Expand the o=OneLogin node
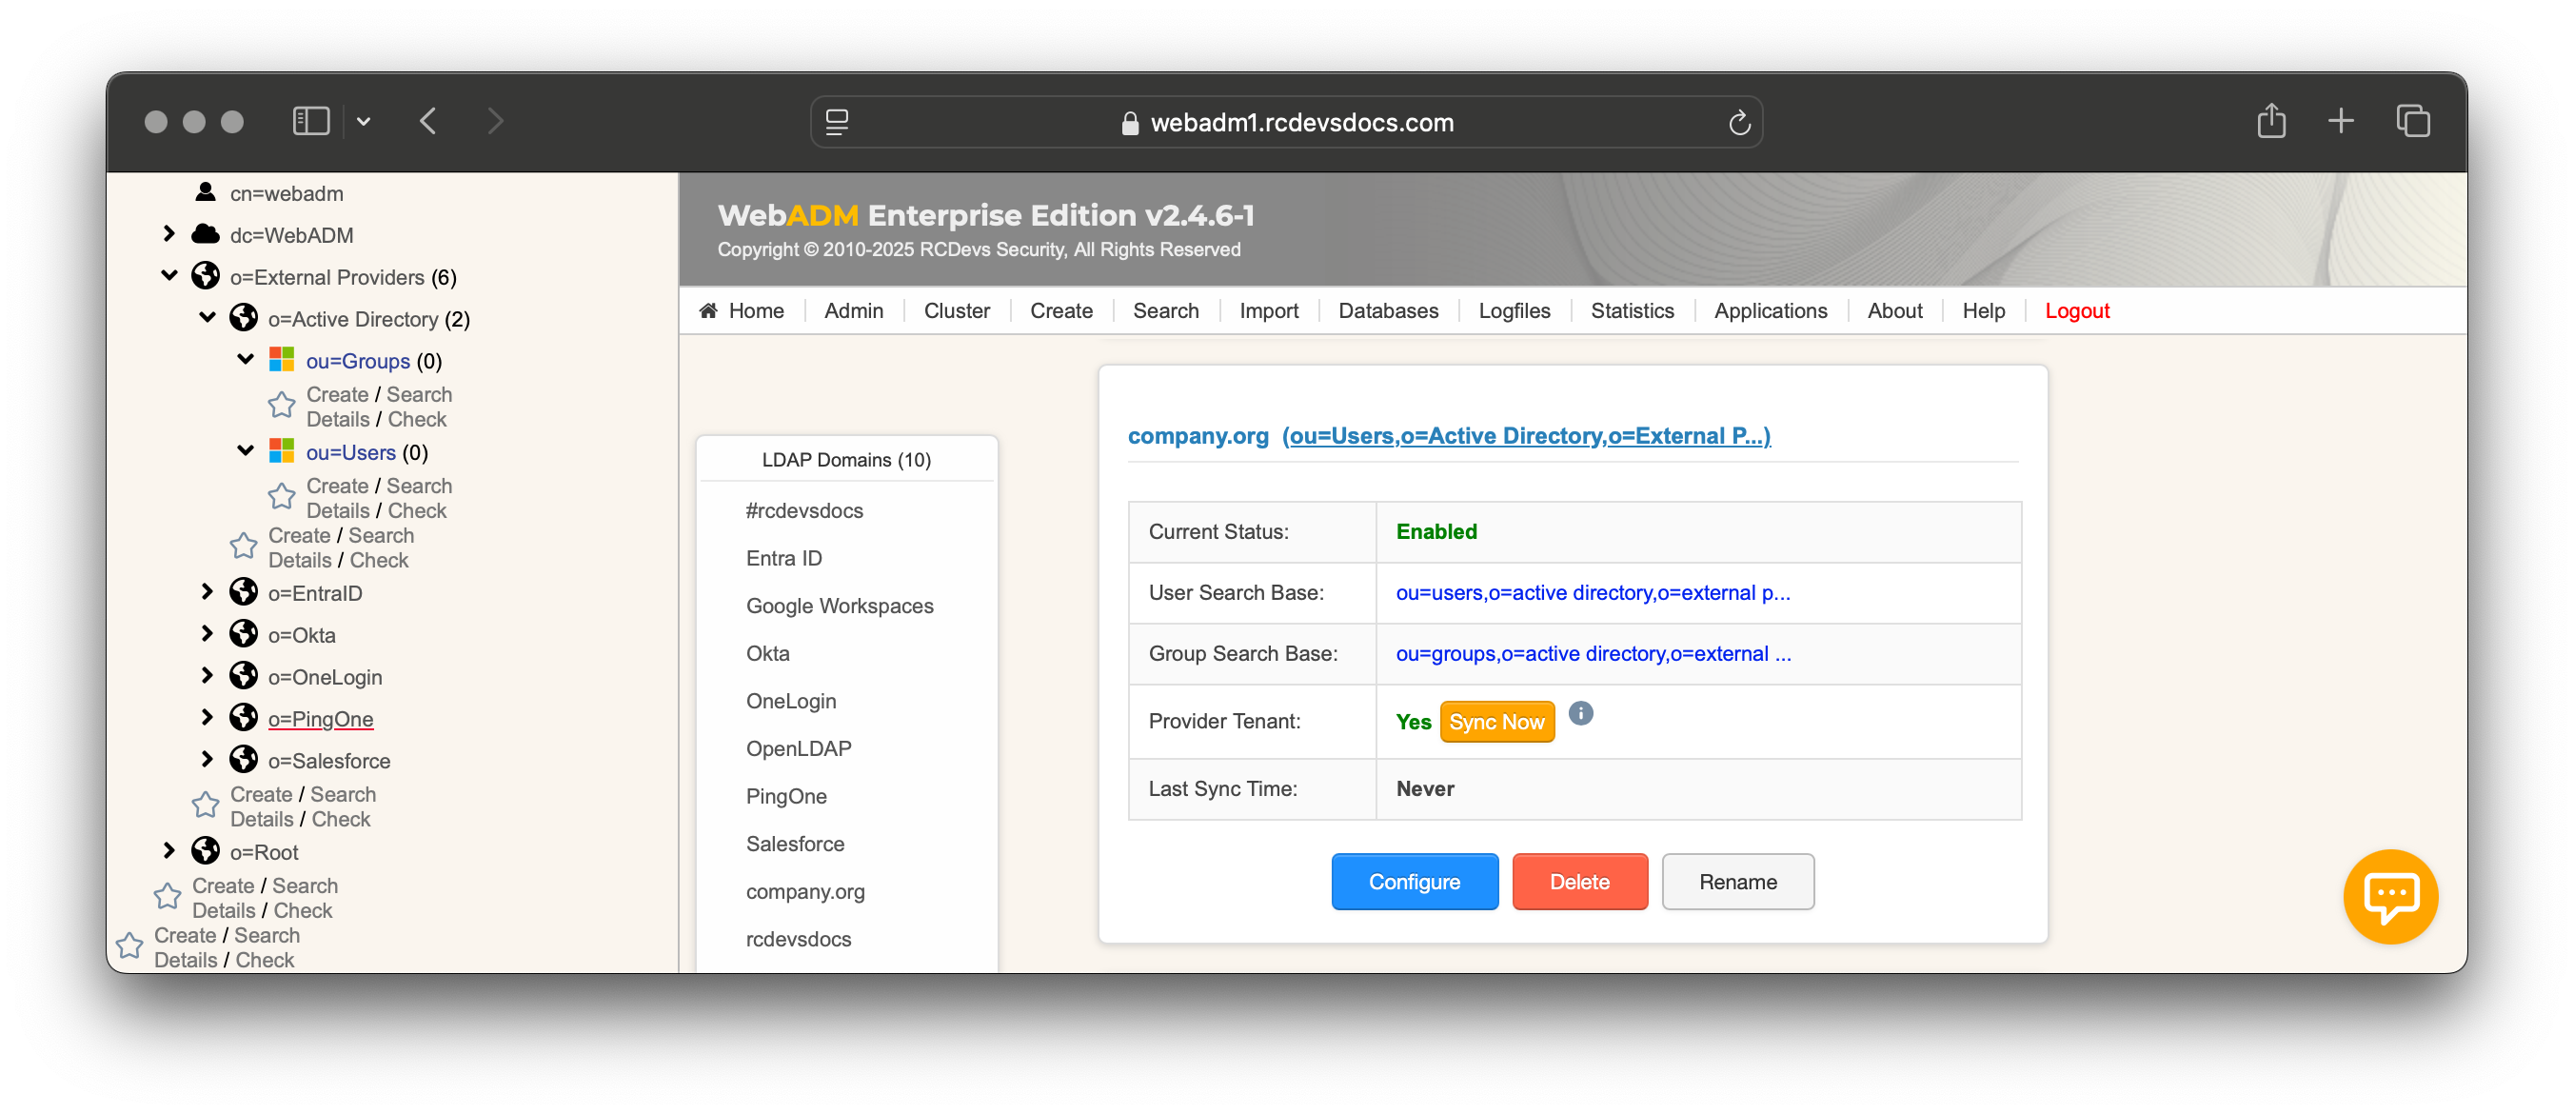The image size is (2574, 1114). pyautogui.click(x=207, y=676)
